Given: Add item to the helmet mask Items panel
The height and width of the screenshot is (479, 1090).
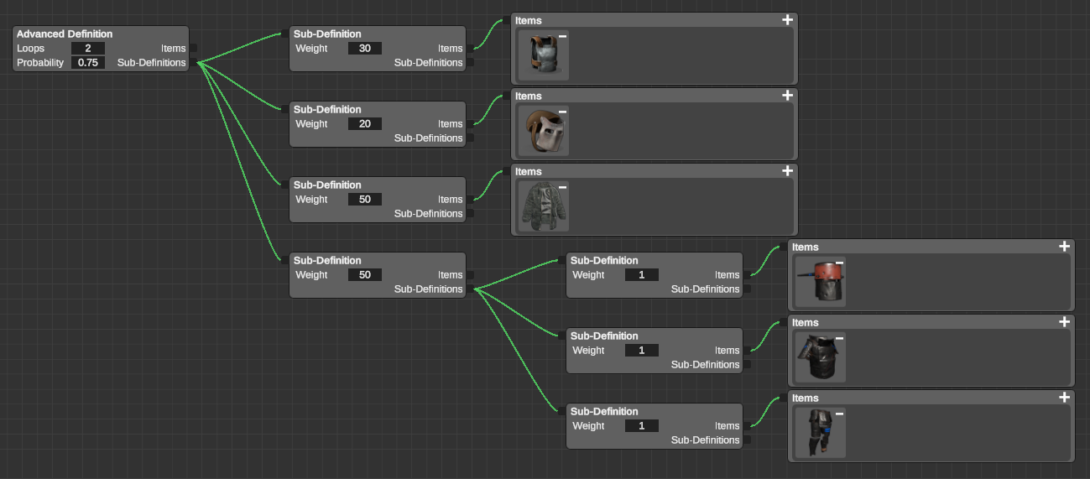Looking at the screenshot, I should coord(787,96).
